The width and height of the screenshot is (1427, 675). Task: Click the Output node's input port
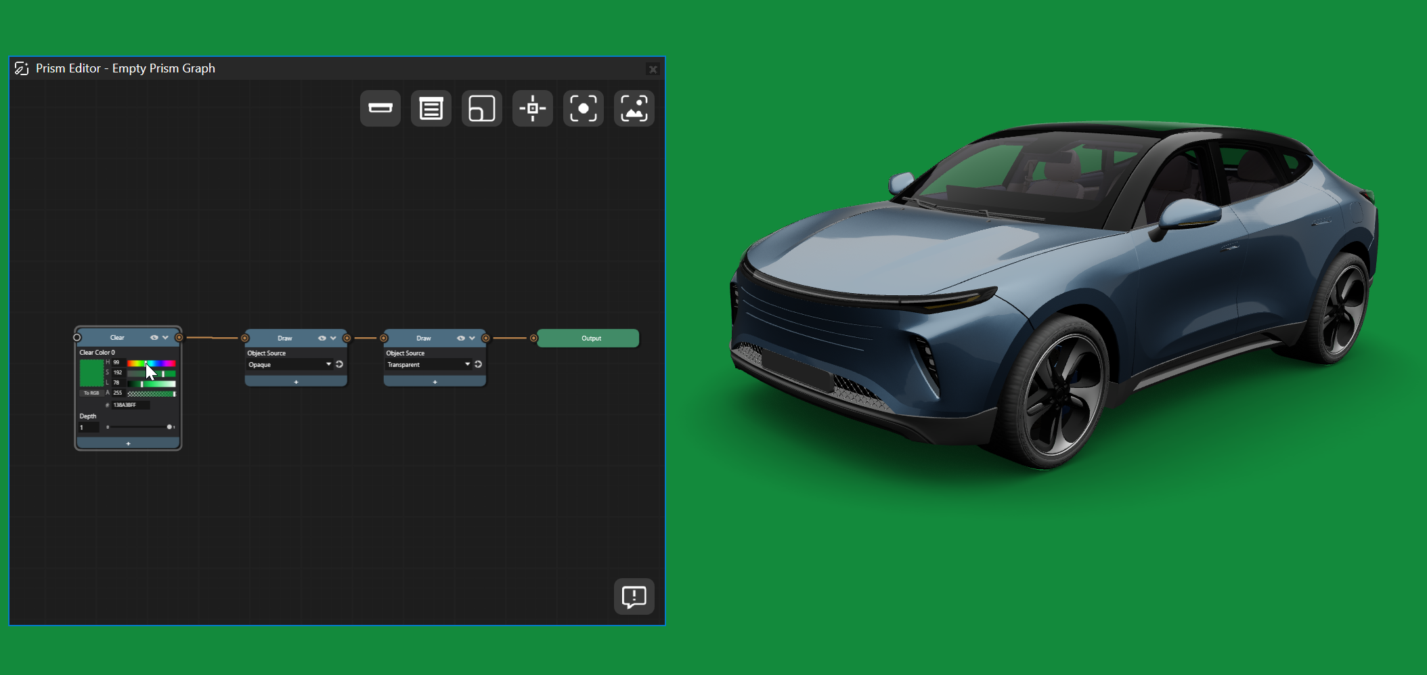pyautogui.click(x=533, y=338)
